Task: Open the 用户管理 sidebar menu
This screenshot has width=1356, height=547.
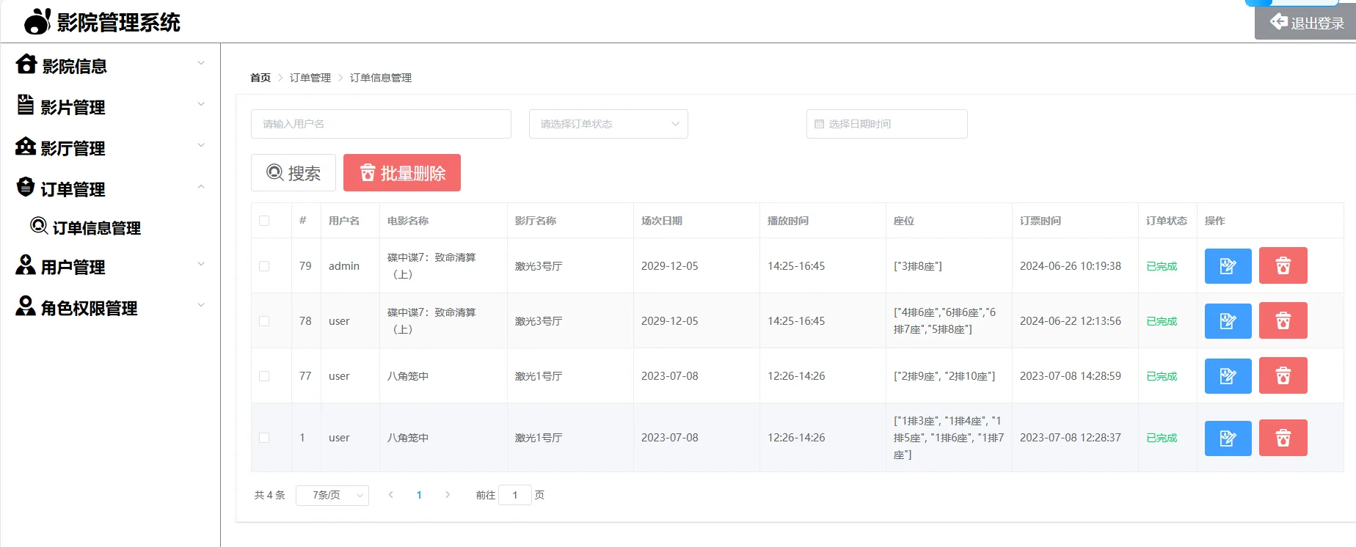Action: click(x=110, y=266)
